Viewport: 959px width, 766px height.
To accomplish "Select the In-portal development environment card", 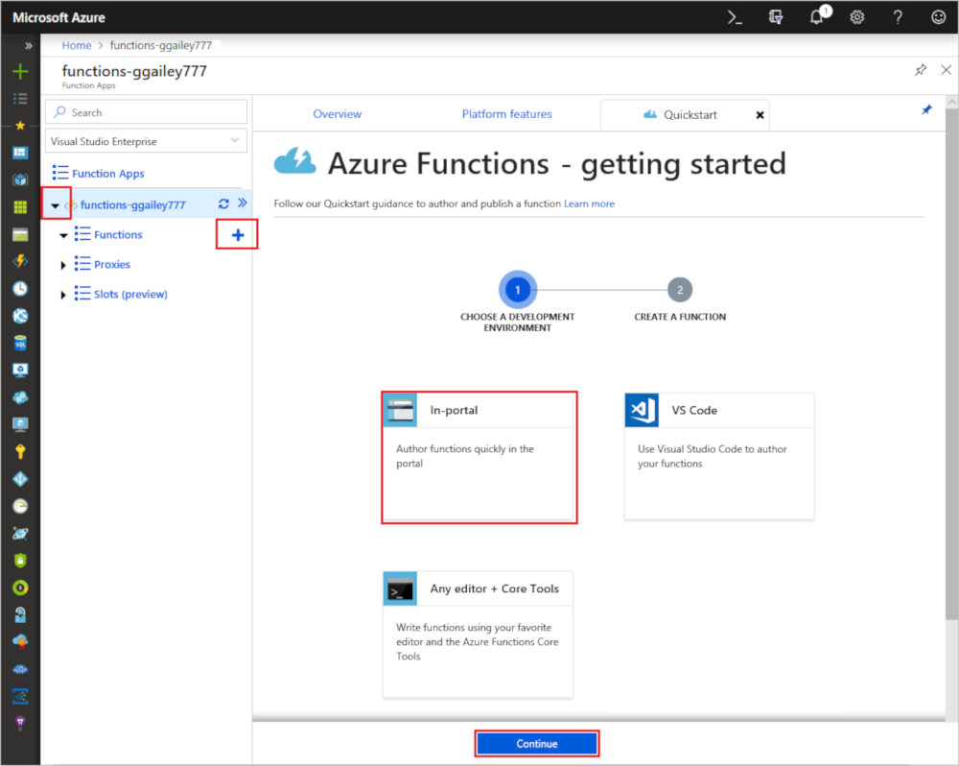I will tap(479, 456).
